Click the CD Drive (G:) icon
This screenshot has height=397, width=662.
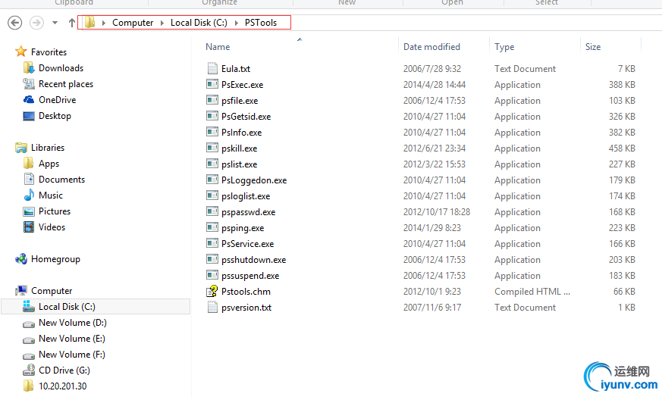(29, 370)
